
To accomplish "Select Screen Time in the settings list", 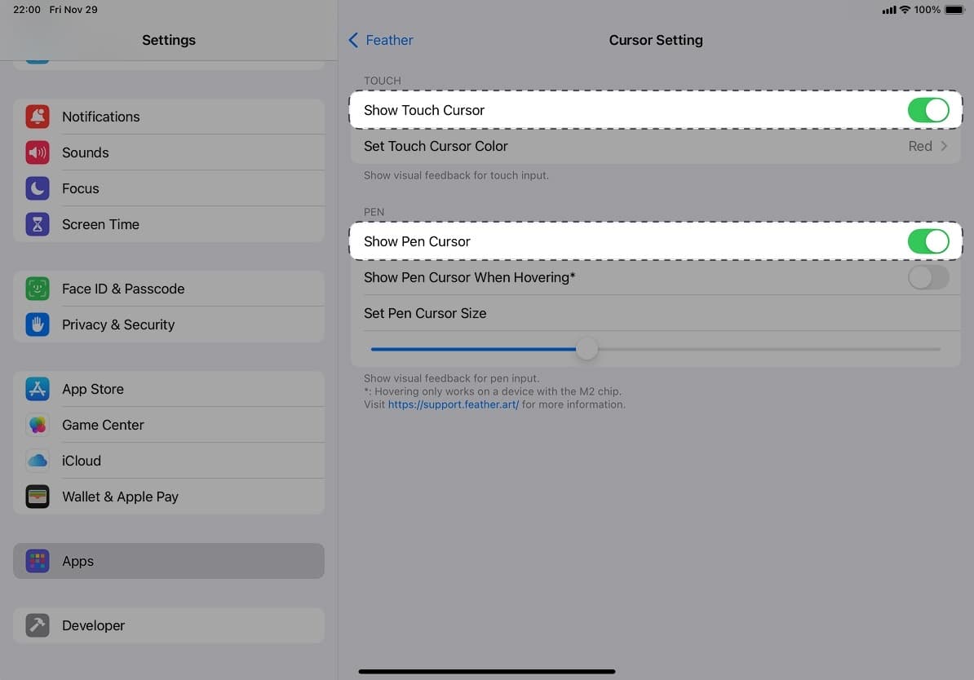I will [168, 224].
